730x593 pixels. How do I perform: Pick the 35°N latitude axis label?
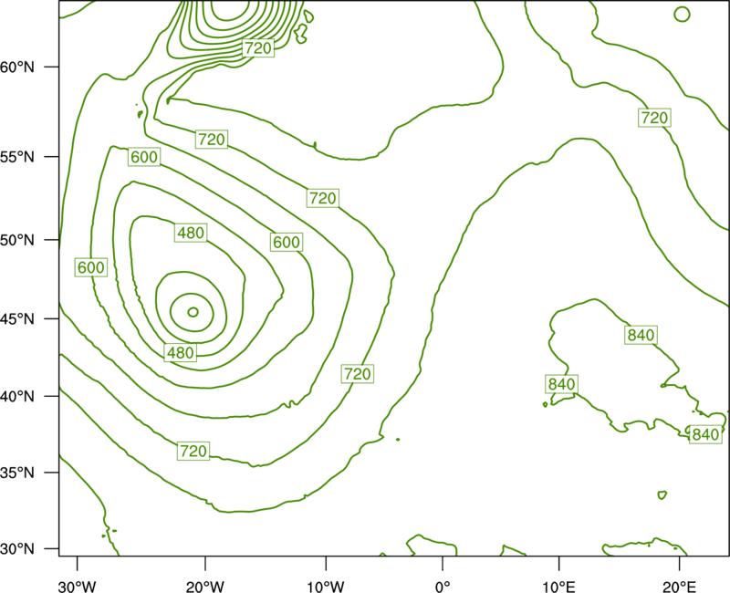tap(16, 473)
